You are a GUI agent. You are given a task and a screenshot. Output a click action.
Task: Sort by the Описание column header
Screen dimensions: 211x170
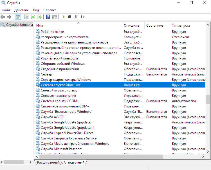point(133,26)
